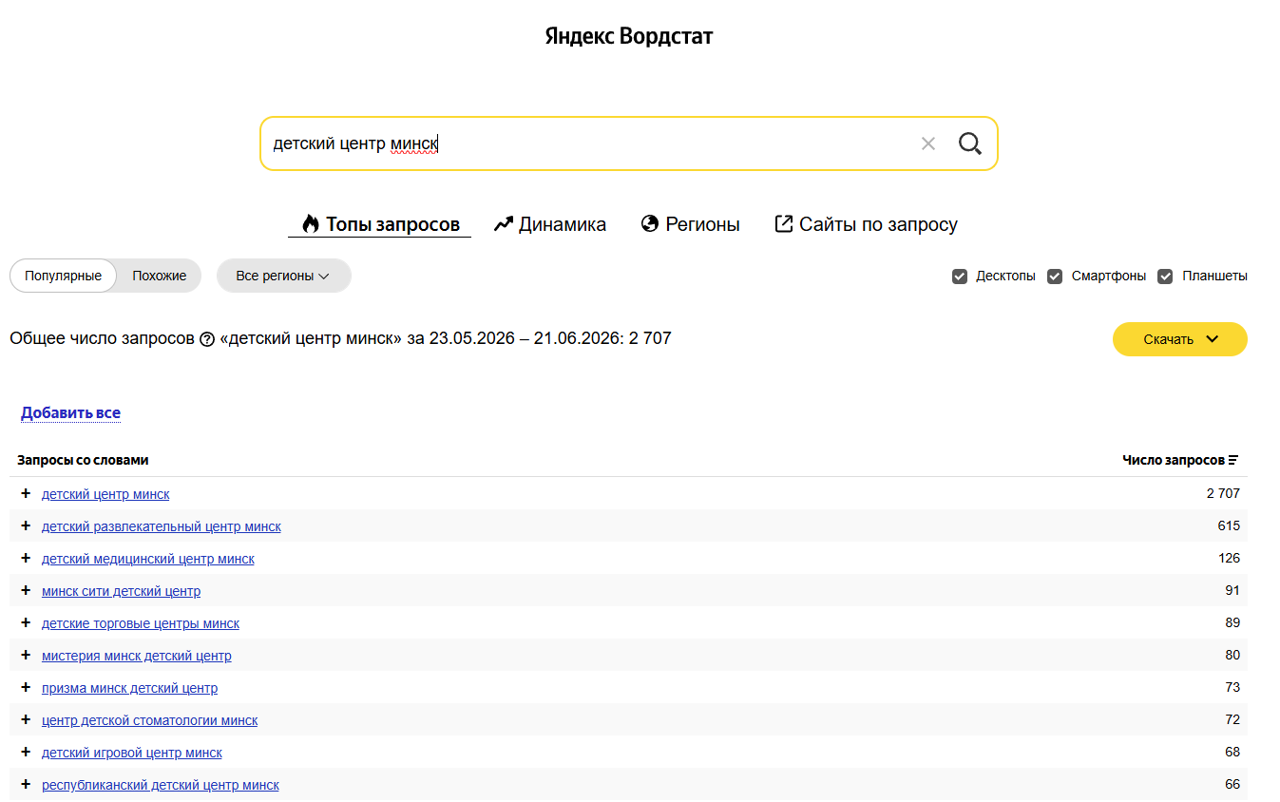Open the 'детский центр минск' query link
Screen dimensions: 1280x802
pyautogui.click(x=105, y=494)
